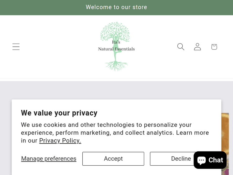
Task: Open the Shopify Chat widget
Action: pyautogui.click(x=210, y=160)
